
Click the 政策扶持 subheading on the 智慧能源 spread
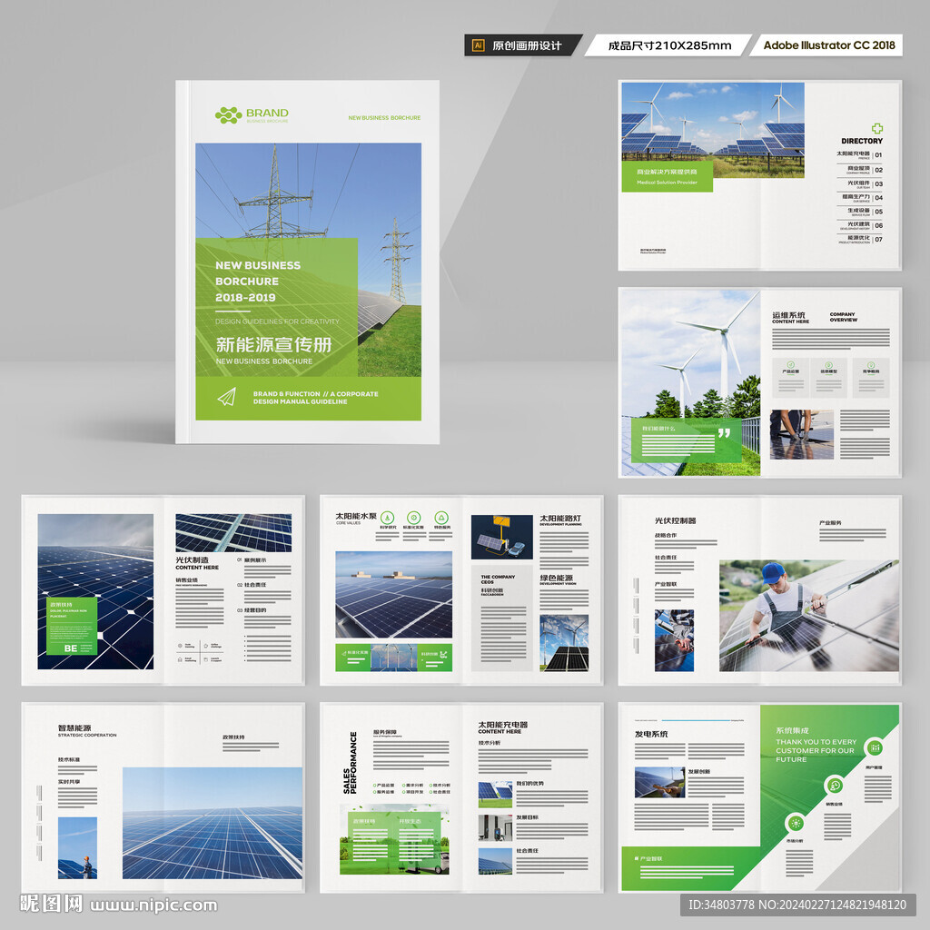pyautogui.click(x=233, y=737)
